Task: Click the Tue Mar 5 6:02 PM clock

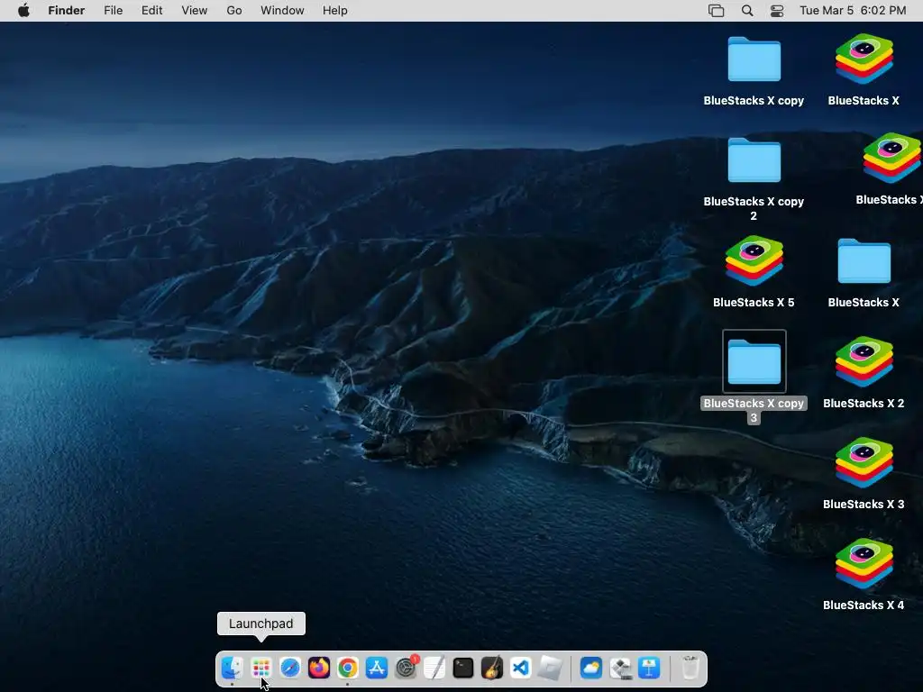Action: click(853, 11)
